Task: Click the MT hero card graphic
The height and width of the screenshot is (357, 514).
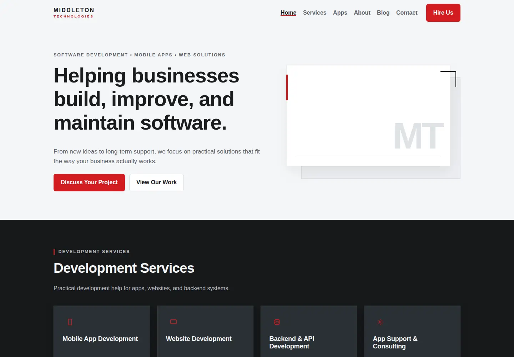Action: [368, 115]
